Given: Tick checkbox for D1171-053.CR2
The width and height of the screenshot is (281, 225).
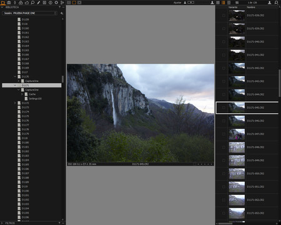Looking at the screenshot, I should (x=224, y=213).
